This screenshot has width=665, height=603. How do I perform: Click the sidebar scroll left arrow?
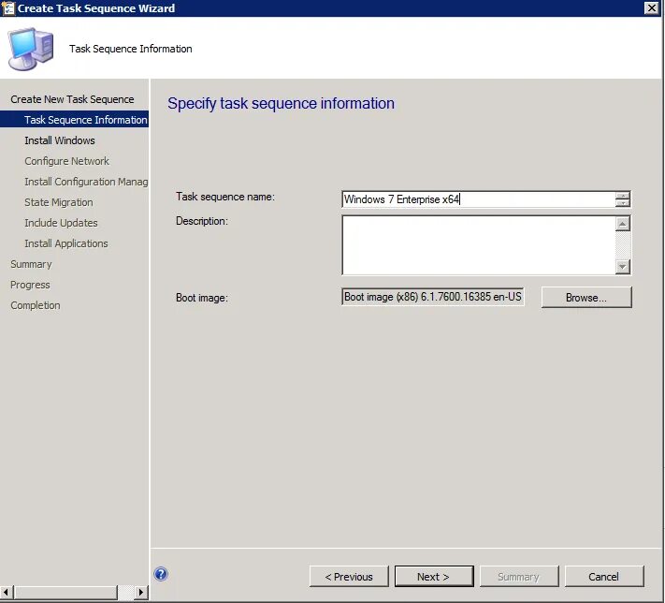coord(7,592)
